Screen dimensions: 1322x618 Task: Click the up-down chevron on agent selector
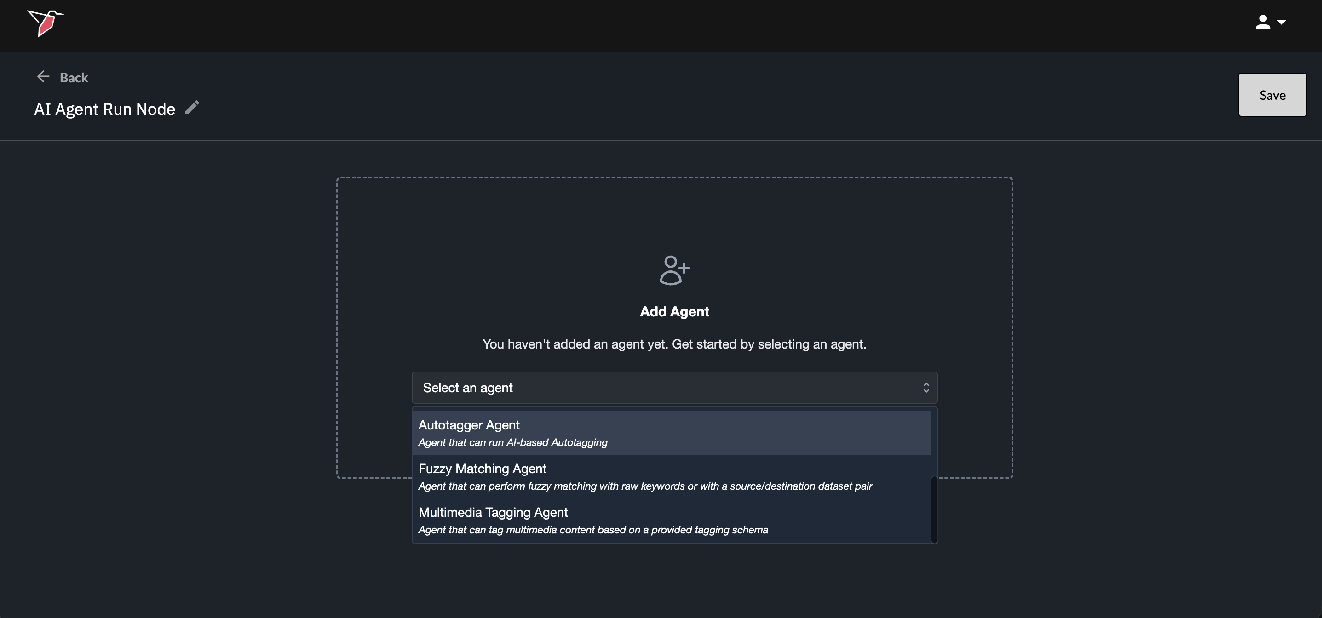coord(926,388)
